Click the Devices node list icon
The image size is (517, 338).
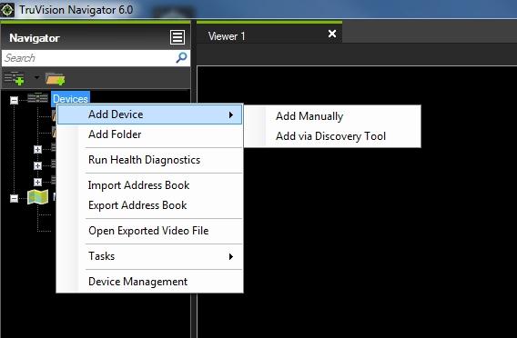37,98
